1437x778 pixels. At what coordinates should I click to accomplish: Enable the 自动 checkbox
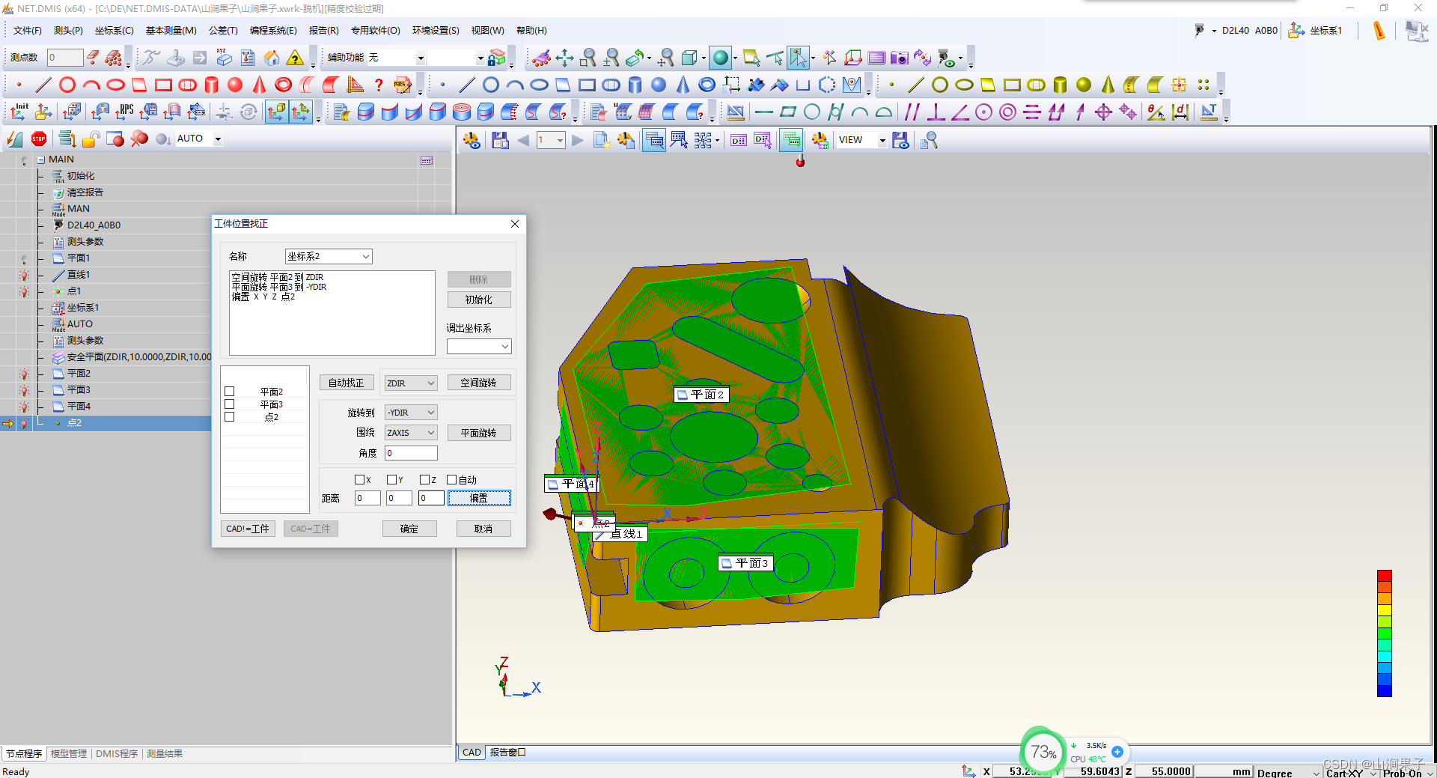pyautogui.click(x=451, y=480)
